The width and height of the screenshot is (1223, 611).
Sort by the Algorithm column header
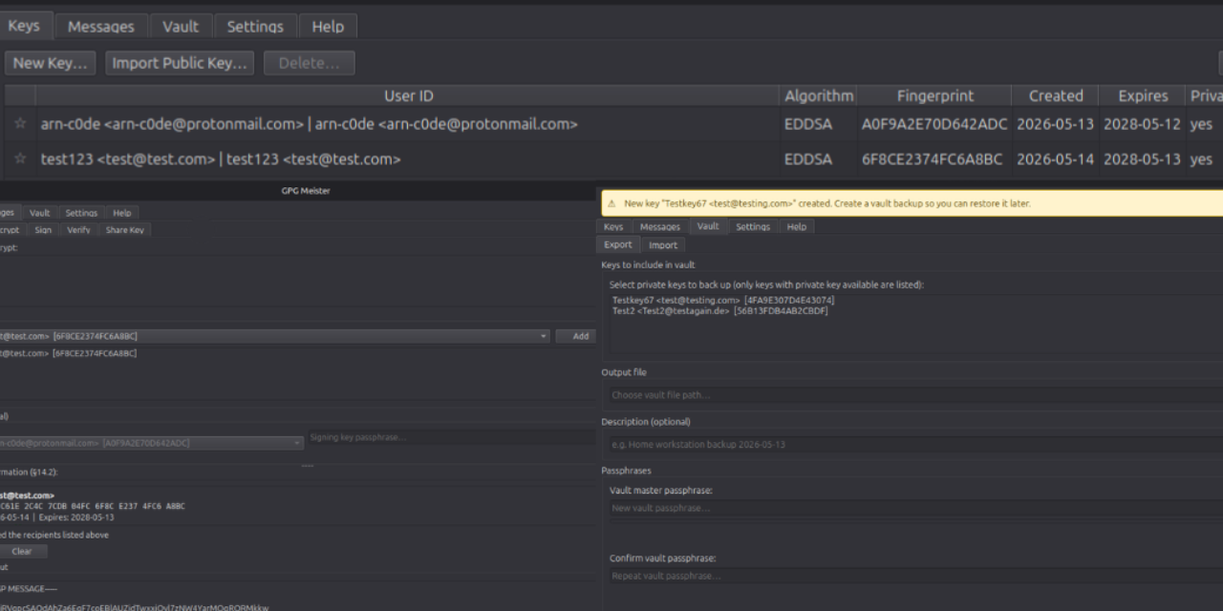(819, 95)
